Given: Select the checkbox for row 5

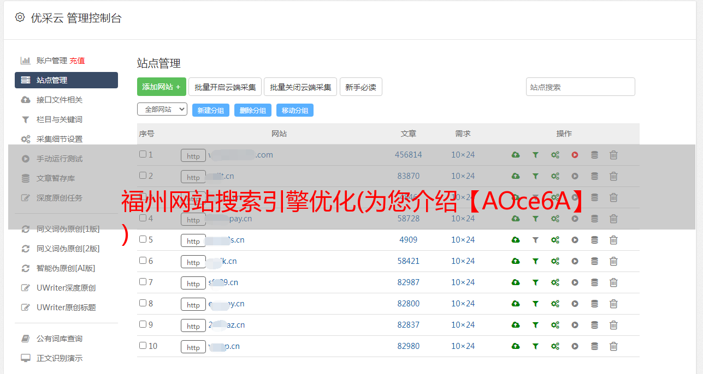Looking at the screenshot, I should point(143,239).
